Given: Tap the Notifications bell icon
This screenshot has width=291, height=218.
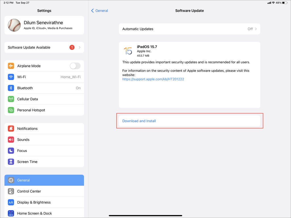Looking at the screenshot, I should 11,129.
